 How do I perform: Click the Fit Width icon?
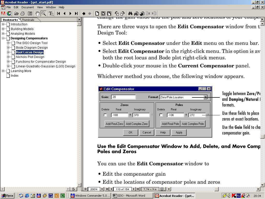click(x=109, y=13)
